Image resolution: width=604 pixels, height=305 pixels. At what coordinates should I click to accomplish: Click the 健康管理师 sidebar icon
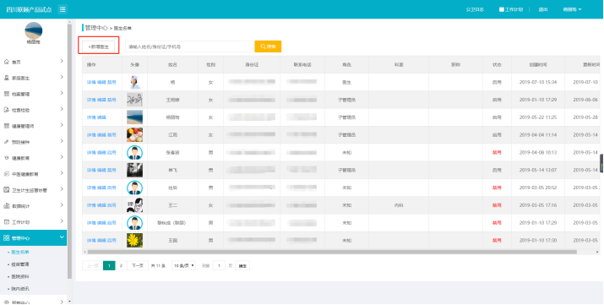[6, 126]
